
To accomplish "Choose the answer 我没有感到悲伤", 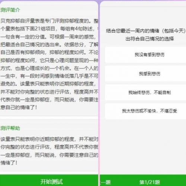I will click(x=146, y=55).
